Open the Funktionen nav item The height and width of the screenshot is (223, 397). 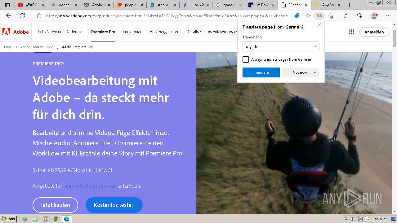(x=132, y=32)
